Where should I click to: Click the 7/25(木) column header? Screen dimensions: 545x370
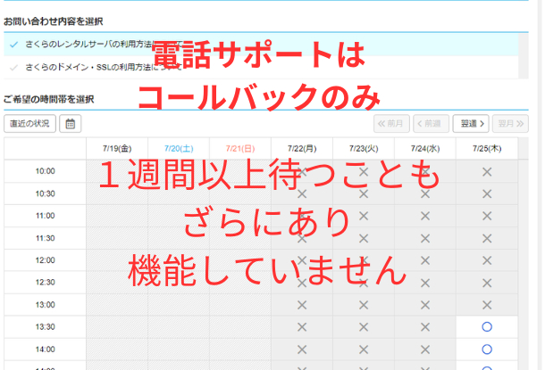[x=487, y=148]
